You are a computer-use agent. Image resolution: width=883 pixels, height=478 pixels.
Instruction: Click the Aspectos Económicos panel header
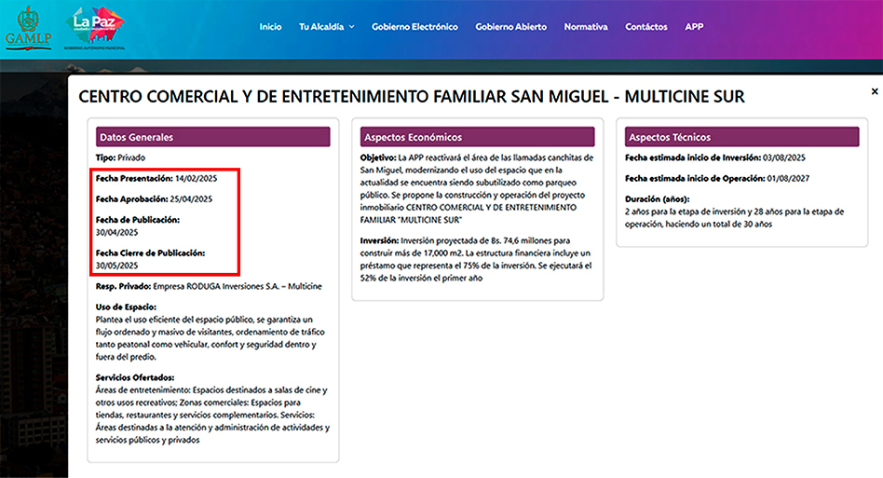click(x=477, y=137)
